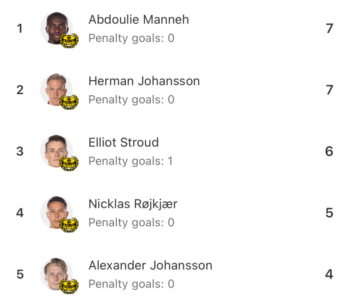
Task: Open Abdoulie Manneh's player name
Action: [x=139, y=19]
